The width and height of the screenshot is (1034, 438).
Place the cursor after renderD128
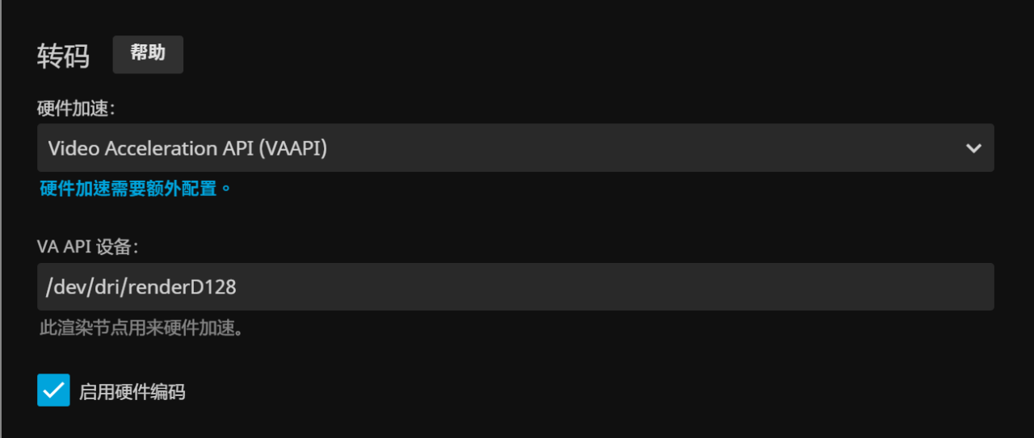237,286
